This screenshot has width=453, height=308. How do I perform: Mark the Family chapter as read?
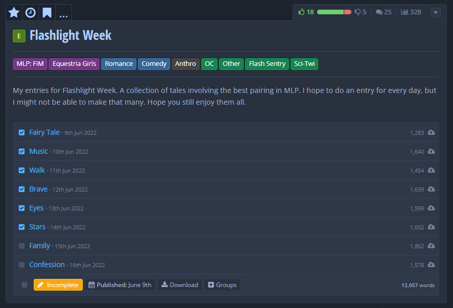pyautogui.click(x=21, y=246)
